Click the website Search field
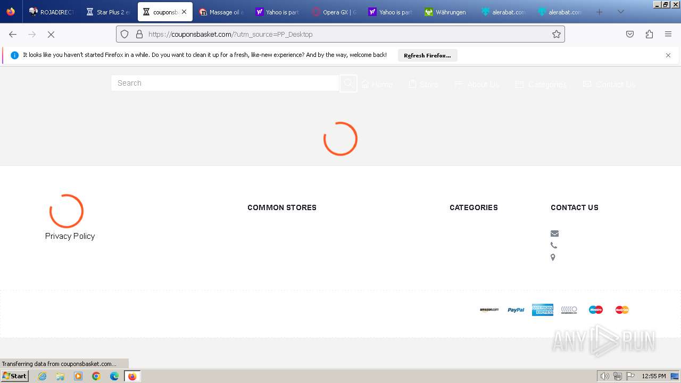The image size is (681, 383). (225, 83)
